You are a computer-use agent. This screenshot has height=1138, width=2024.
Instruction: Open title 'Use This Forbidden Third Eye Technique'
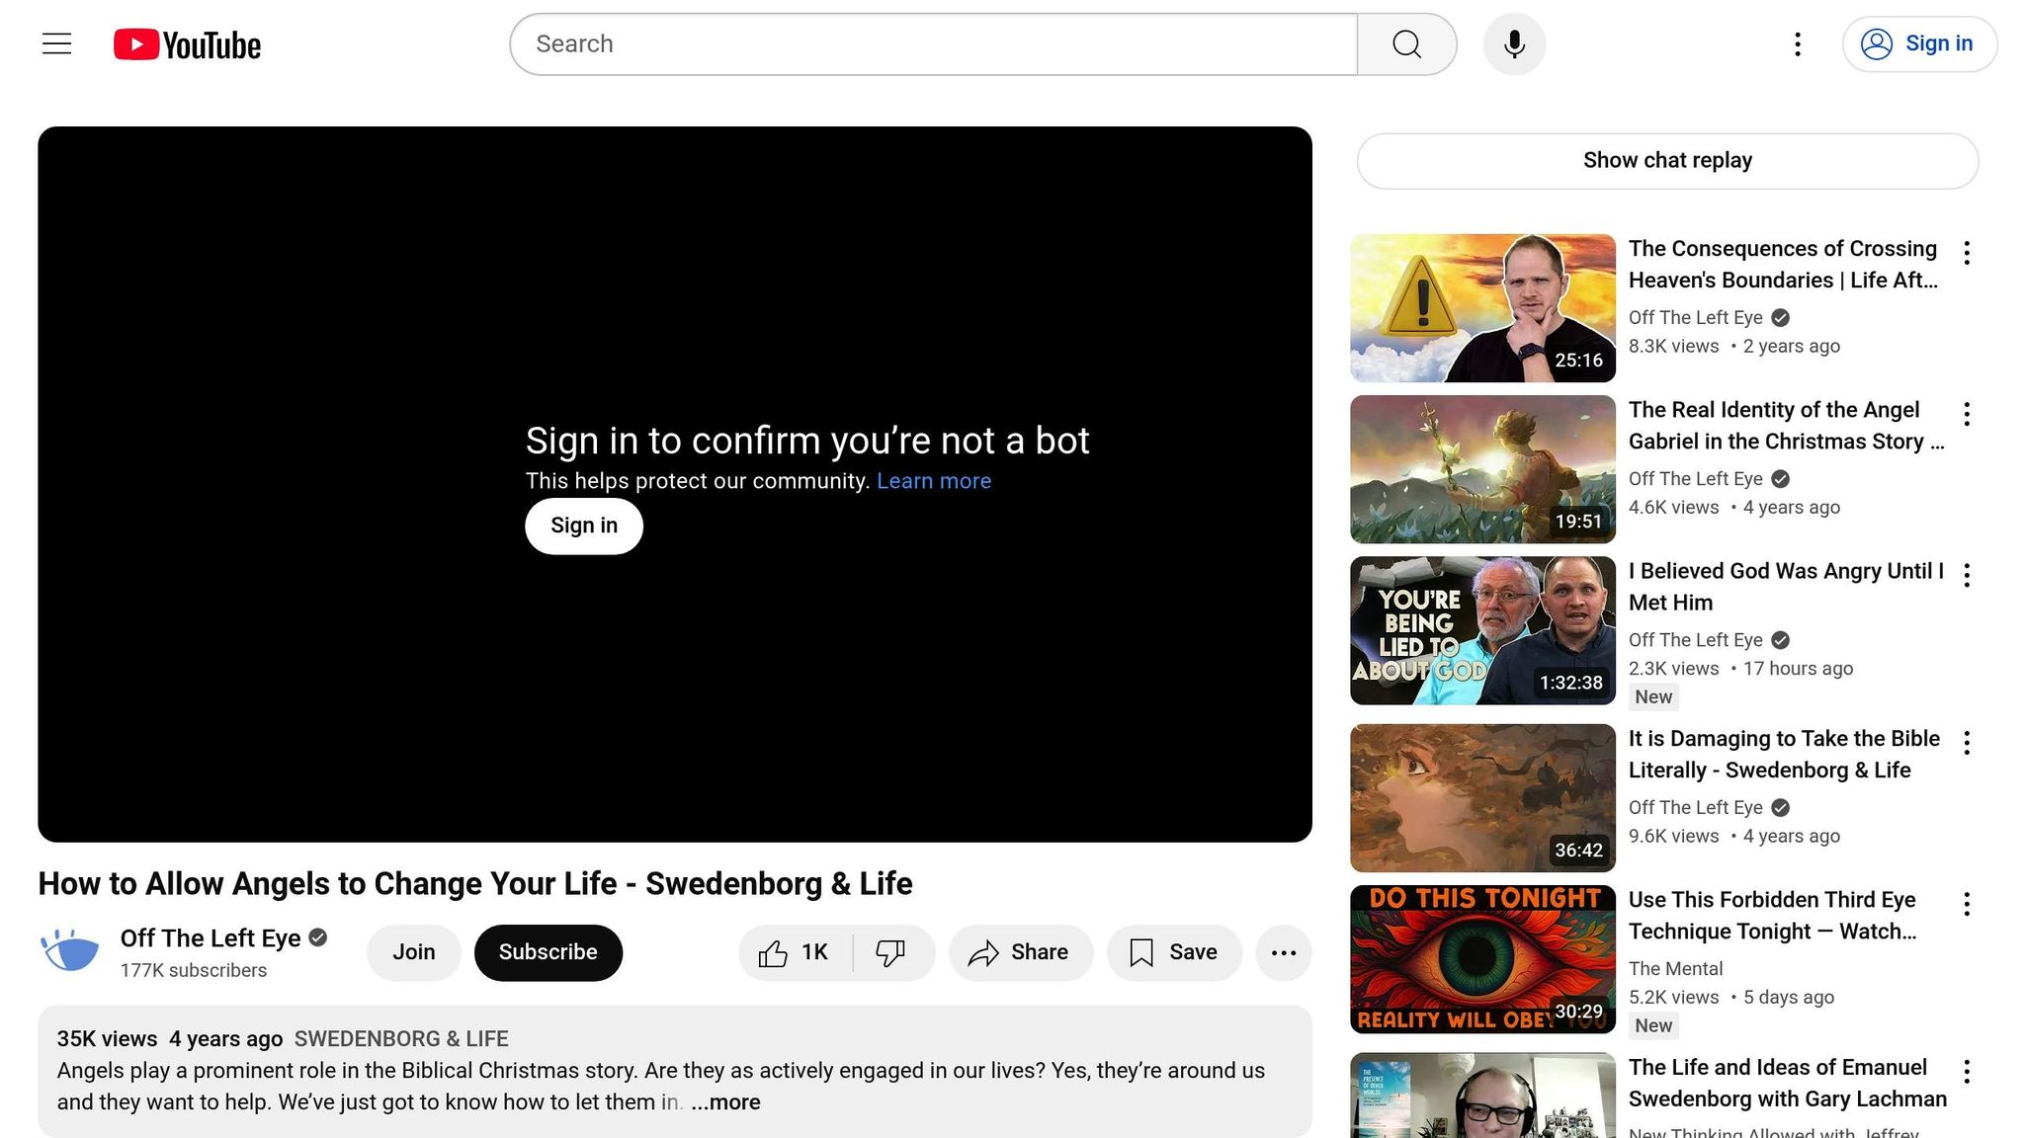(1773, 916)
